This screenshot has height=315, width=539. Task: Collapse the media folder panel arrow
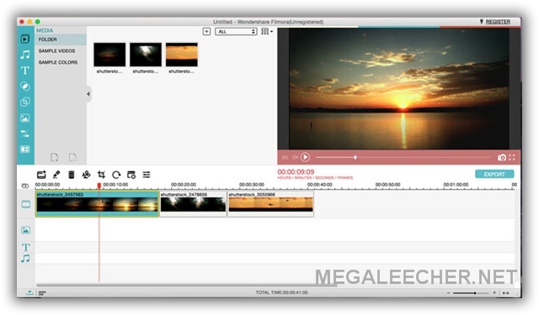(88, 93)
